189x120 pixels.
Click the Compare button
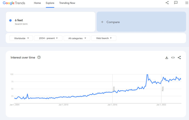[113, 22]
